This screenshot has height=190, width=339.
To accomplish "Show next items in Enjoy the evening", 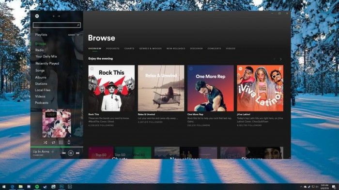I will pyautogui.click(x=281, y=59).
